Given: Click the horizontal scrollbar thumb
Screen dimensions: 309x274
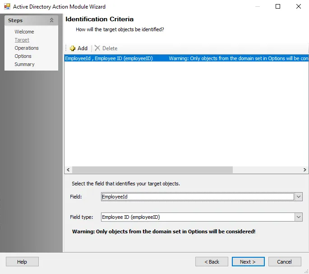Looking at the screenshot, I should [x=152, y=170].
